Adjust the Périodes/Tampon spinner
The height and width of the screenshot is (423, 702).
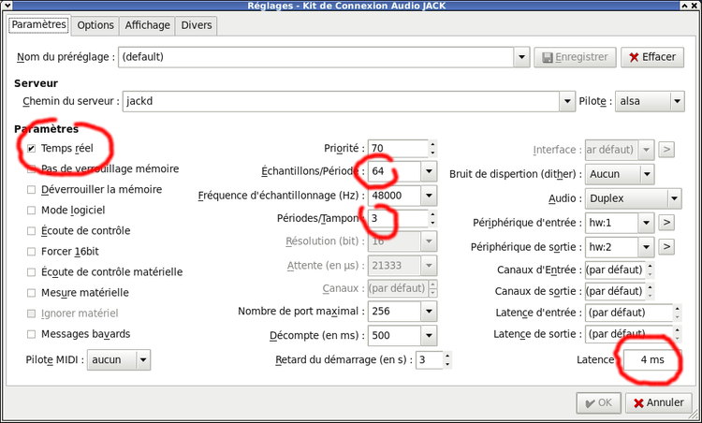pos(431,218)
